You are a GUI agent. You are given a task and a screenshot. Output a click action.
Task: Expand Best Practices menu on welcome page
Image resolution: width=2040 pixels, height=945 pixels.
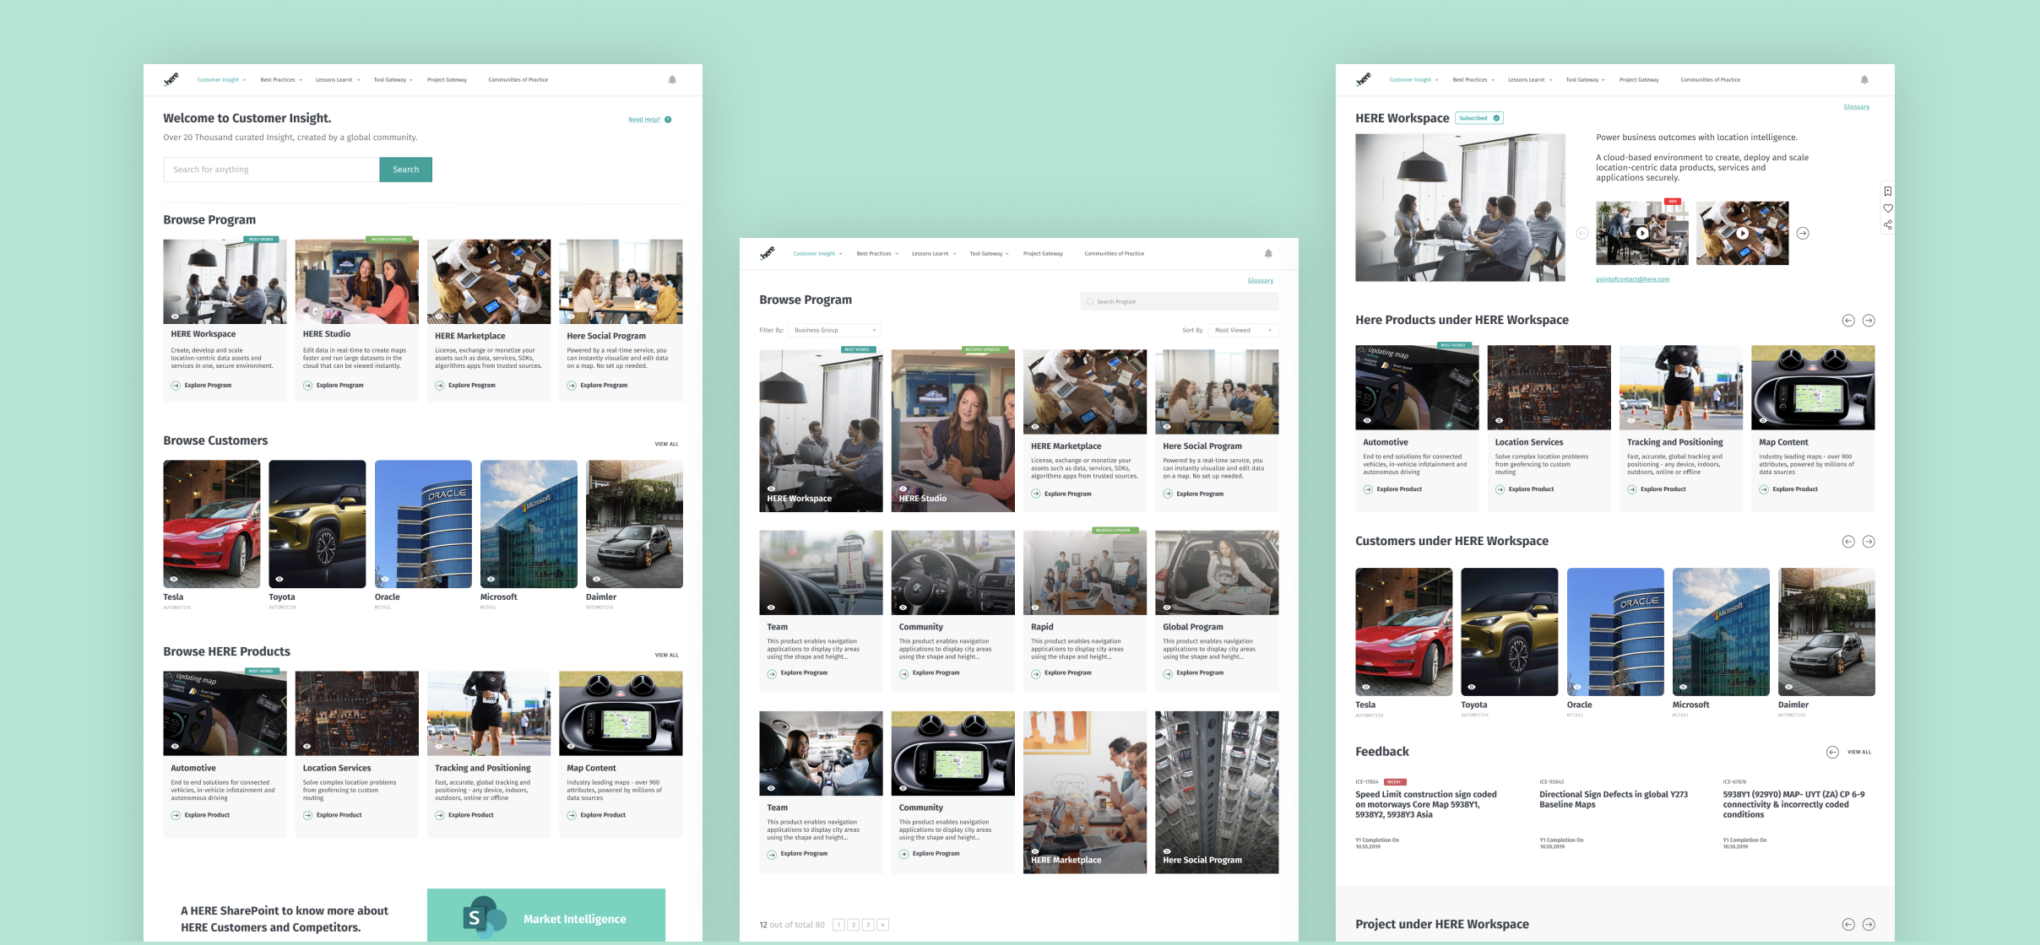click(x=281, y=80)
